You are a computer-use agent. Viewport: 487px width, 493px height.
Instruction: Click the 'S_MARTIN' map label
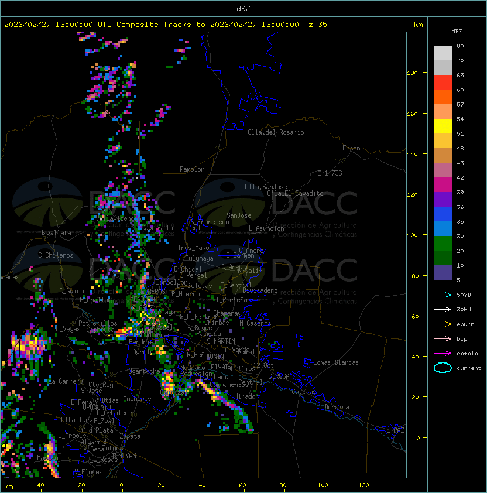point(221,341)
